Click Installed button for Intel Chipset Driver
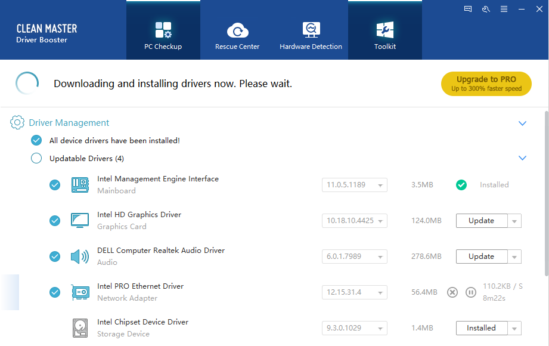Viewport: 549px width, 346px height. click(x=482, y=328)
